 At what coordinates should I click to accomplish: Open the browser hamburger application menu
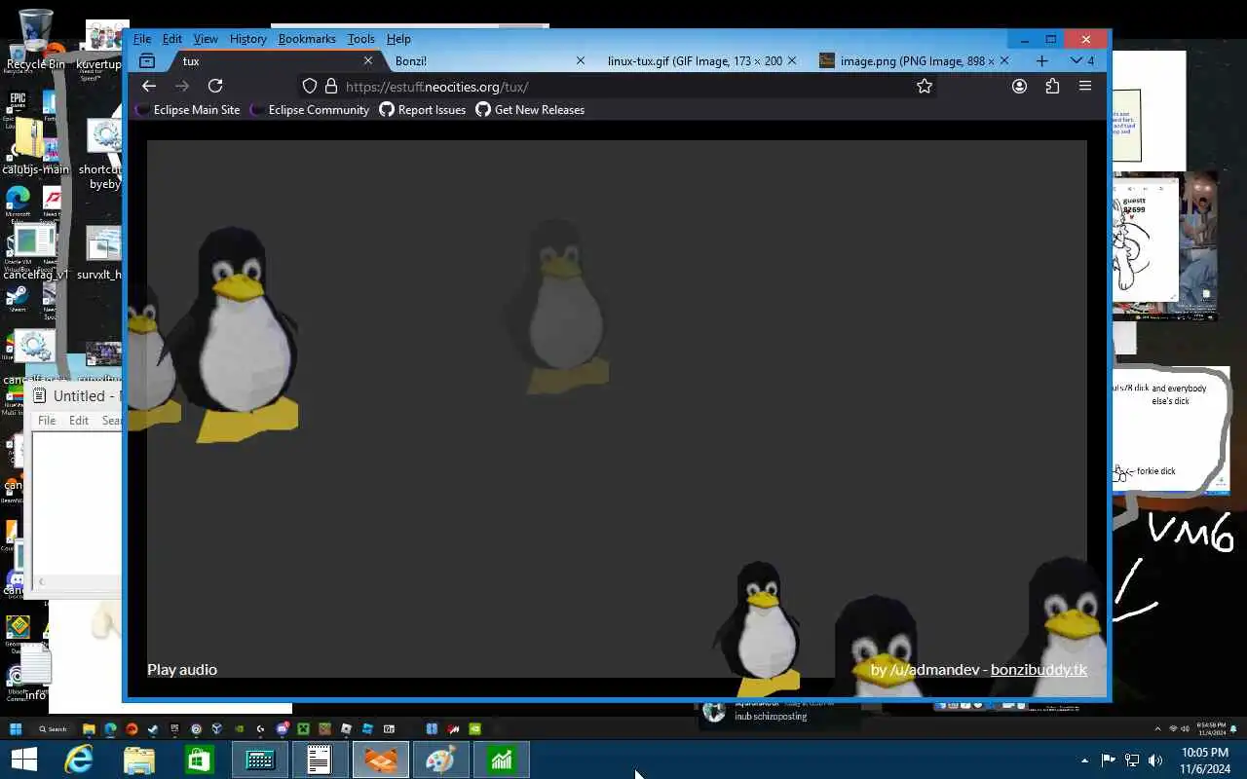tap(1085, 86)
